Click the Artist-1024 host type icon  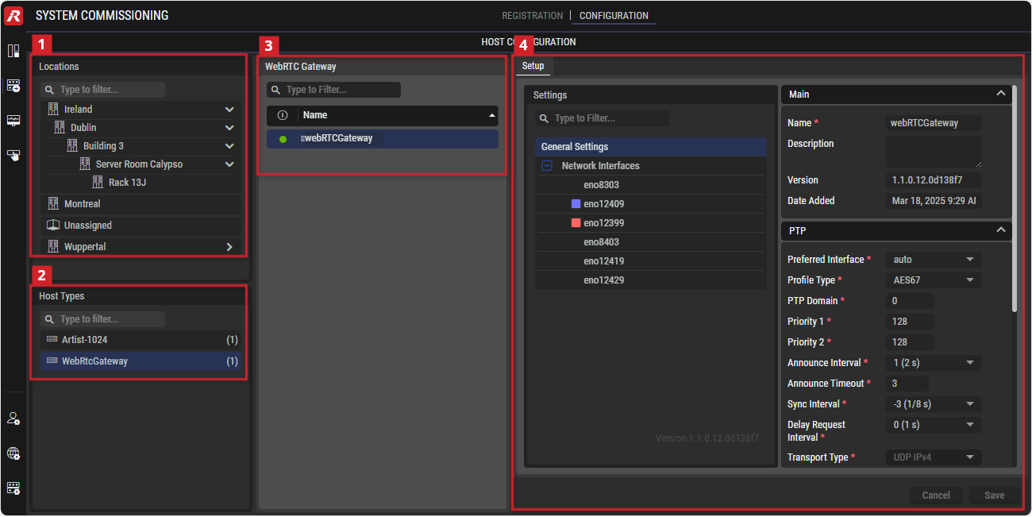(x=52, y=339)
